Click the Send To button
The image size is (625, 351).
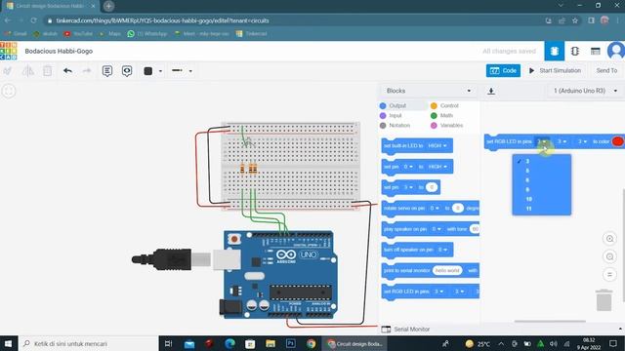tap(606, 70)
